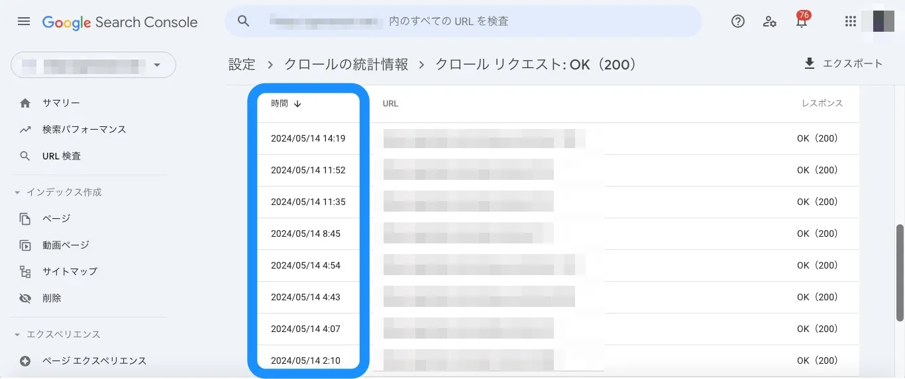The height and width of the screenshot is (379, 905).
Task: Go to 設定 in the breadcrumb
Action: click(242, 64)
